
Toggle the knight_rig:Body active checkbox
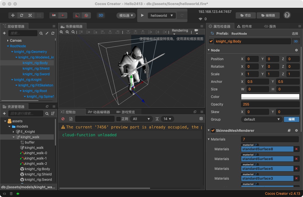[x=211, y=41]
